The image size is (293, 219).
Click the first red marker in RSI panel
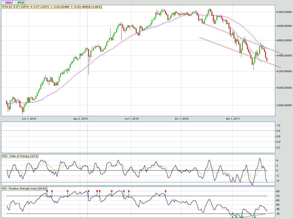47,191
